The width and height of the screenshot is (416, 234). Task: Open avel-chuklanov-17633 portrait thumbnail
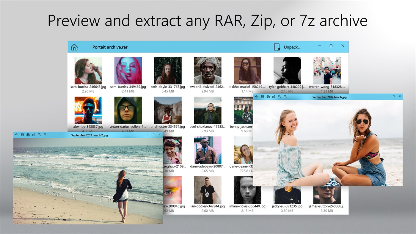tap(208, 110)
